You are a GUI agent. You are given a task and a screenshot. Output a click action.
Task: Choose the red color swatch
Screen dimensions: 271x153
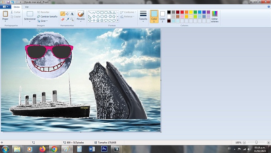182,12
